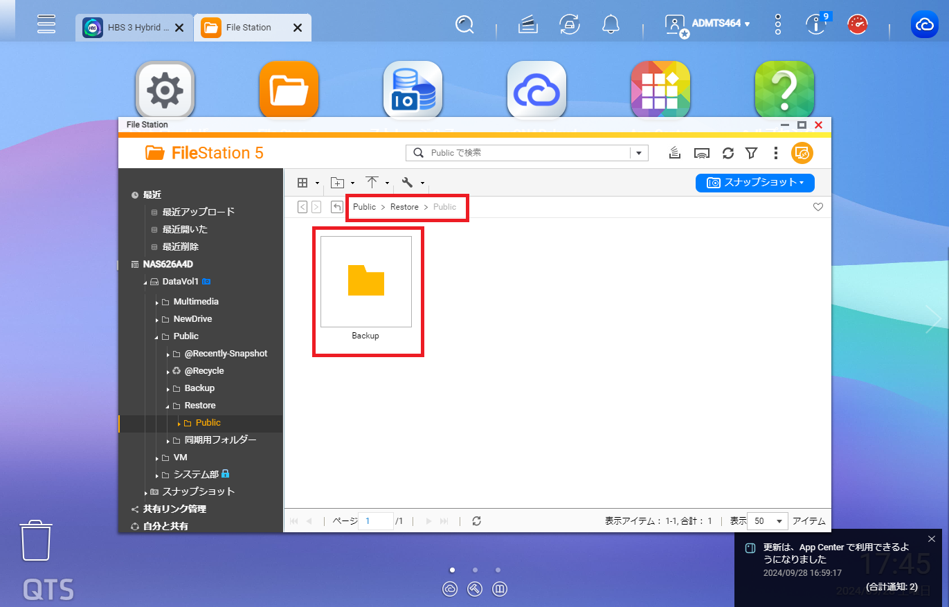Open the items-per-page 50 dropdown

(x=768, y=521)
